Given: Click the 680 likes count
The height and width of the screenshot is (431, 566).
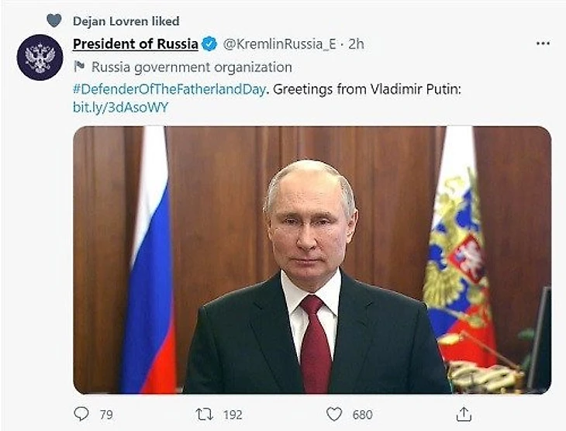Looking at the screenshot, I should [361, 415].
